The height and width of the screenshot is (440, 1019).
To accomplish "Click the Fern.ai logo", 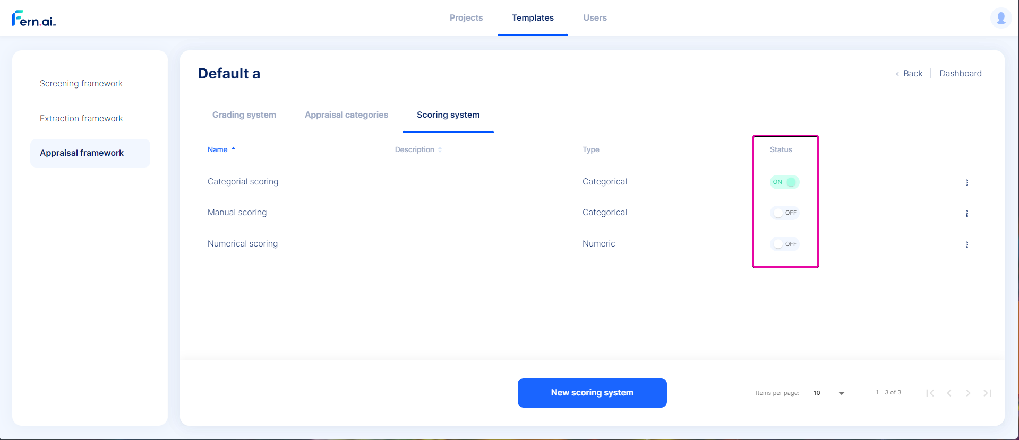I will [34, 19].
